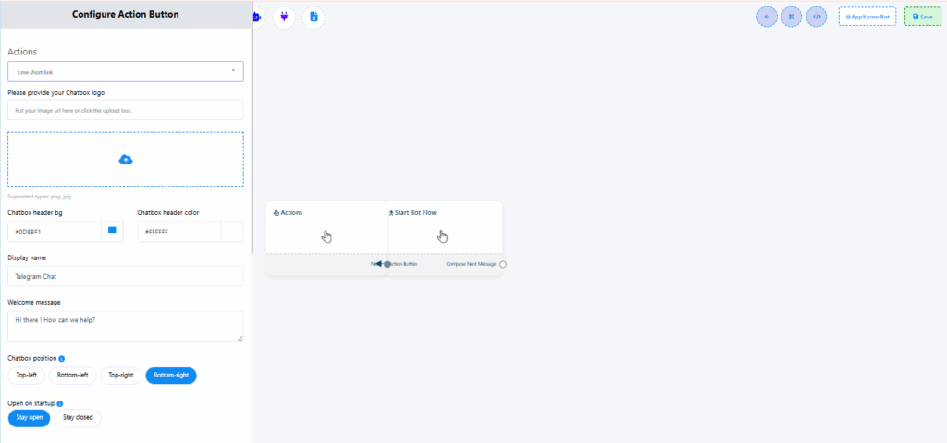Open the blue Chatbox header bg color swatch
This screenshot has height=443, width=947.
click(112, 231)
